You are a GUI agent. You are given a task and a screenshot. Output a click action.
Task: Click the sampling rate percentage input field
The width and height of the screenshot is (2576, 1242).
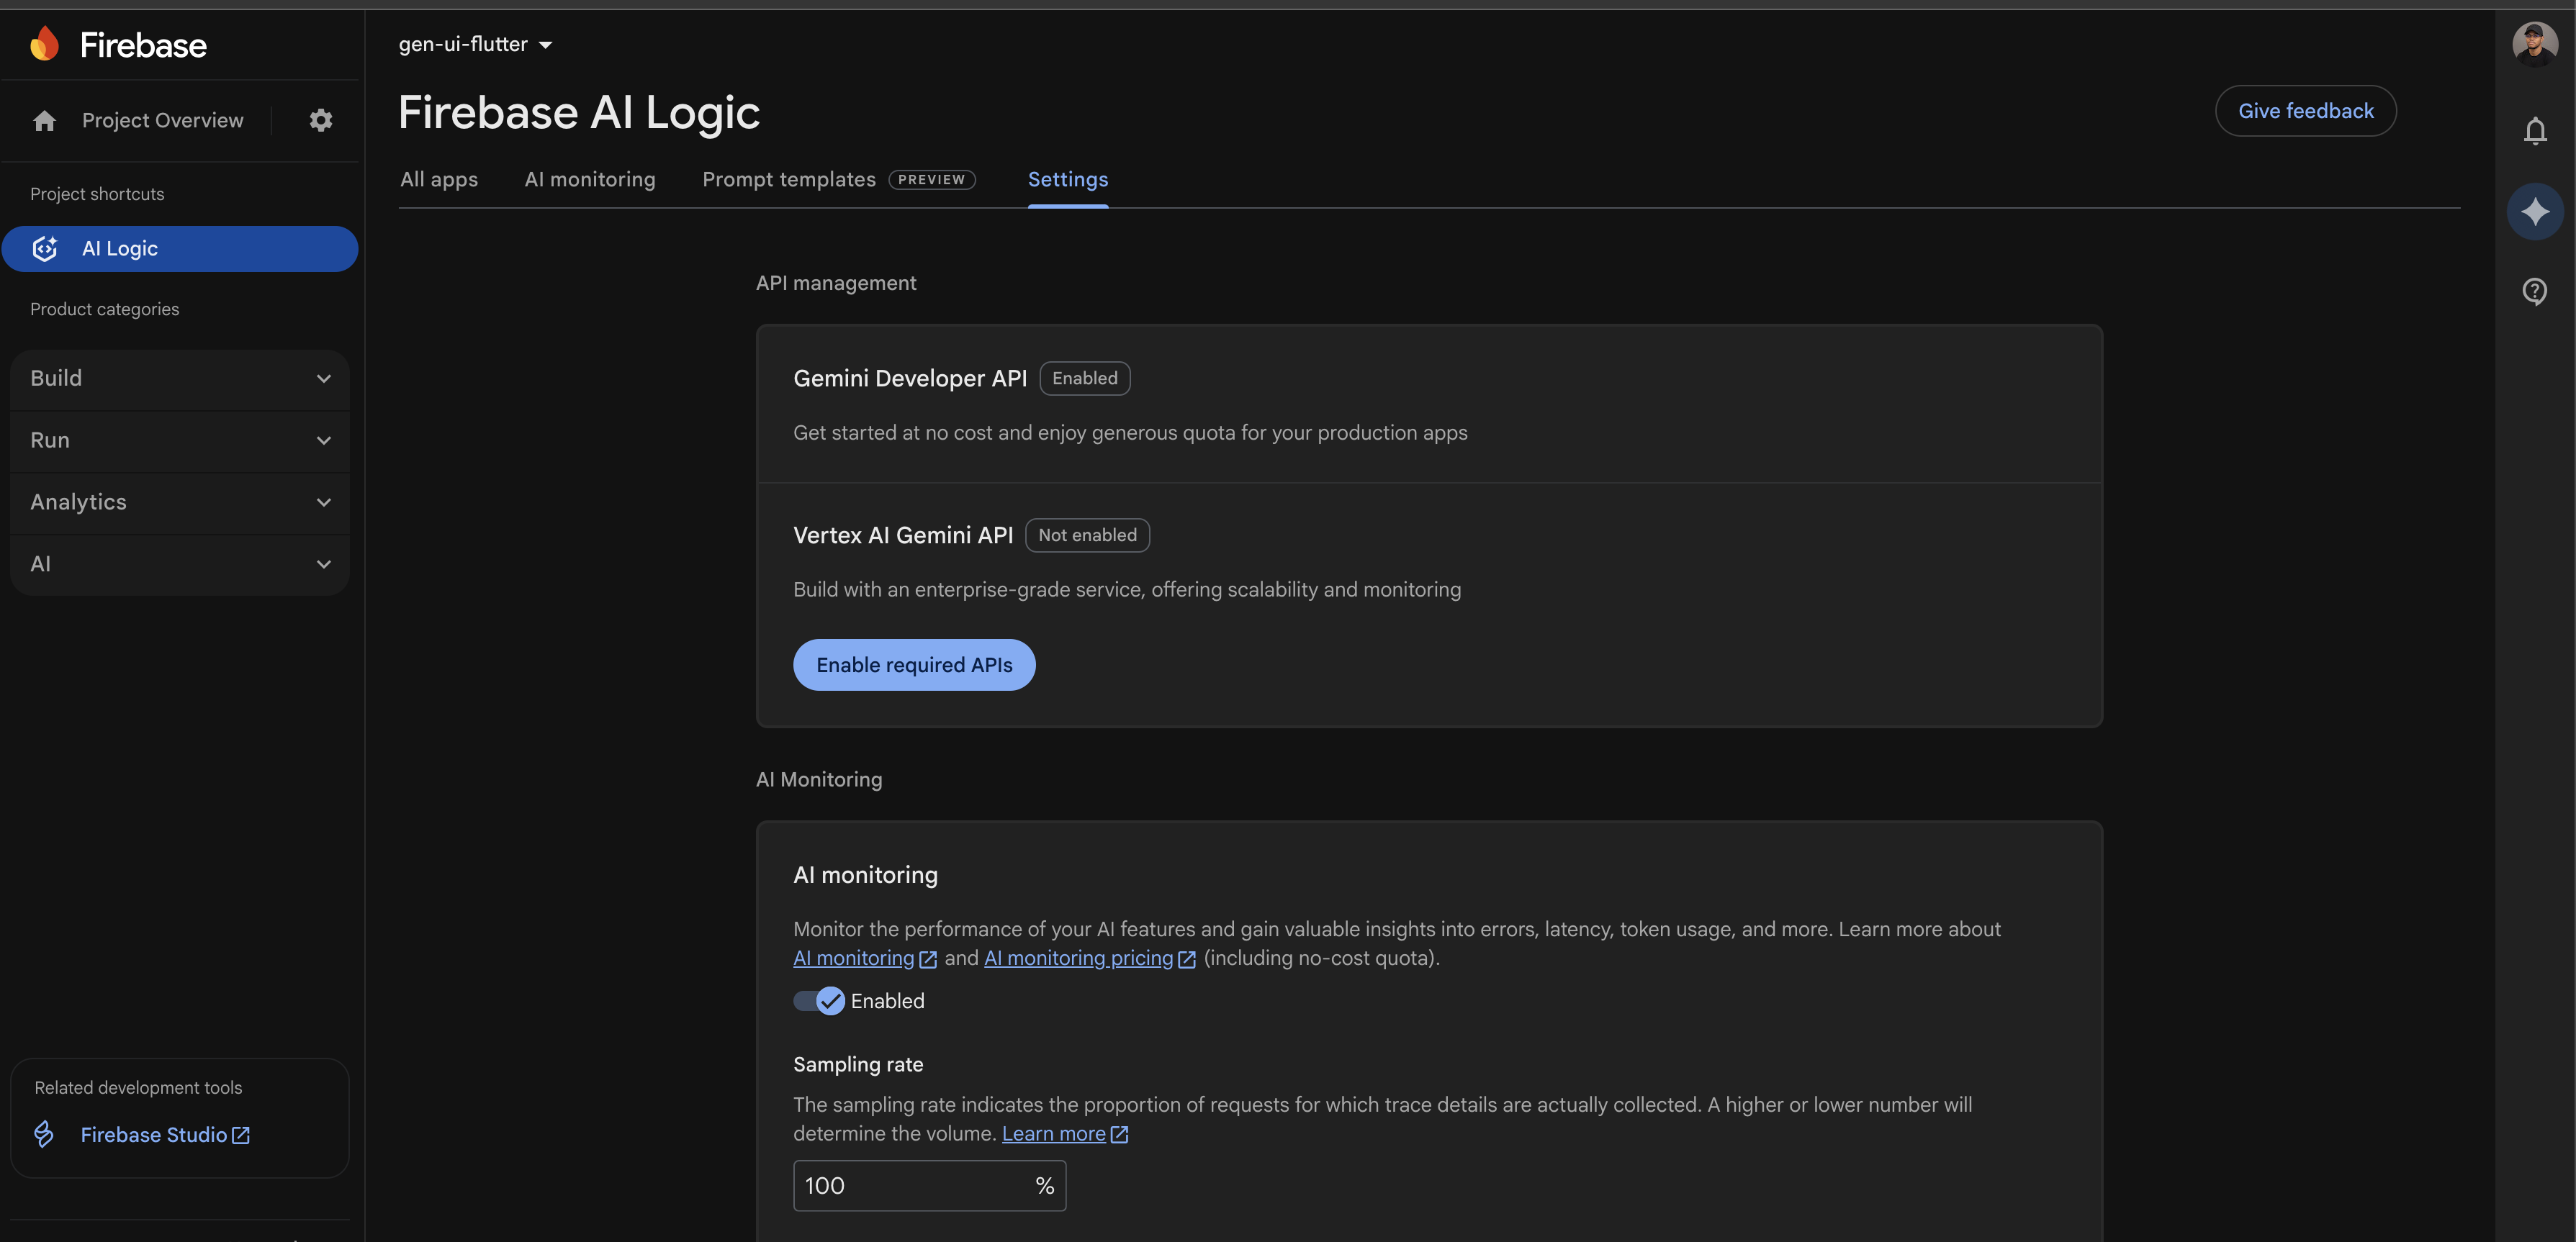(929, 1186)
